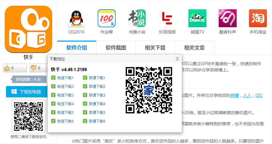Click the QQ2016 penguin app icon

[x=76, y=19]
